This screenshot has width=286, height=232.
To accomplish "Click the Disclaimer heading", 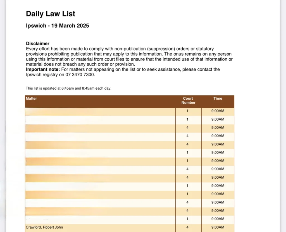I will click(x=38, y=44).
